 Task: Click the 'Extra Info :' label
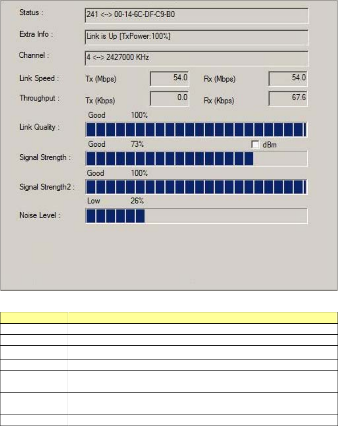click(36, 34)
